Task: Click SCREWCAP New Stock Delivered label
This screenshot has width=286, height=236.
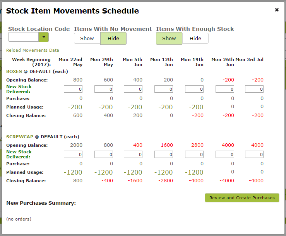Action: pyautogui.click(x=19, y=154)
